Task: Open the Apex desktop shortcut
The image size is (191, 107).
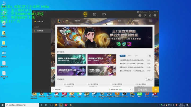Action: (155, 95)
